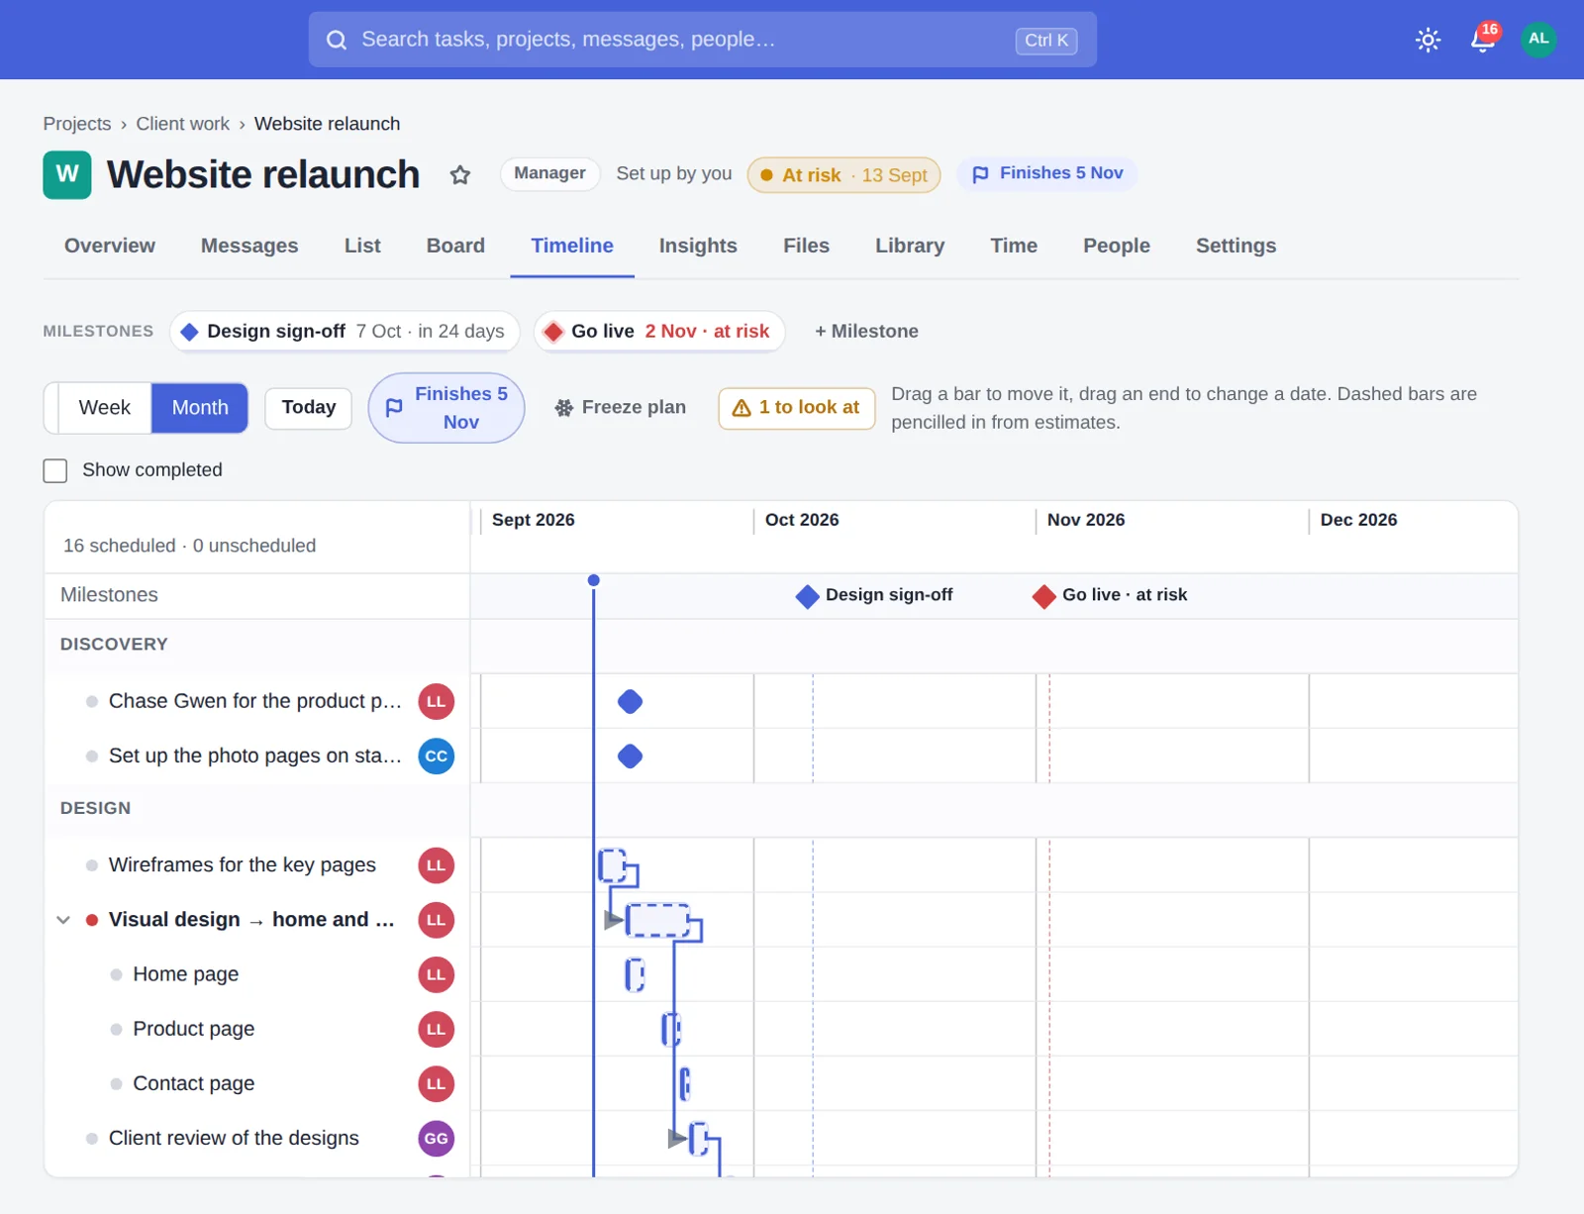Open the Design sign-off milestone chip
The width and height of the screenshot is (1584, 1214).
click(x=345, y=332)
